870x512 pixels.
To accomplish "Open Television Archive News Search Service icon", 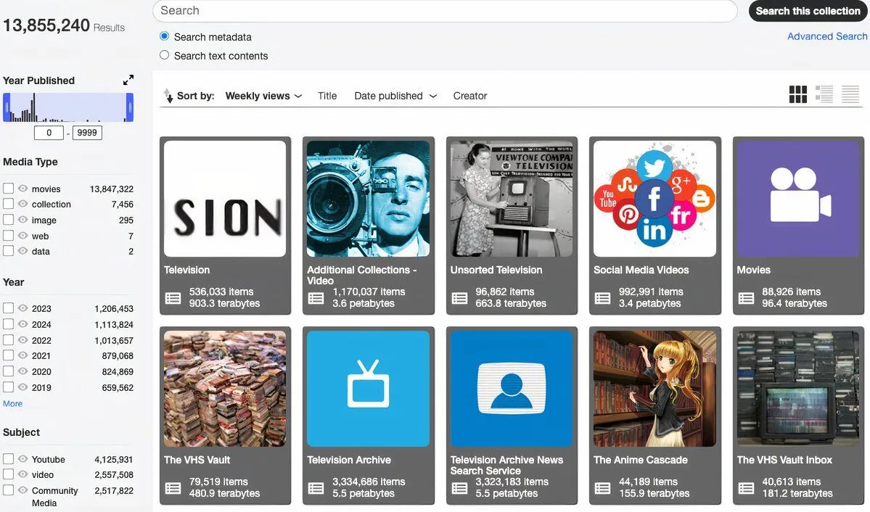I will (x=512, y=388).
